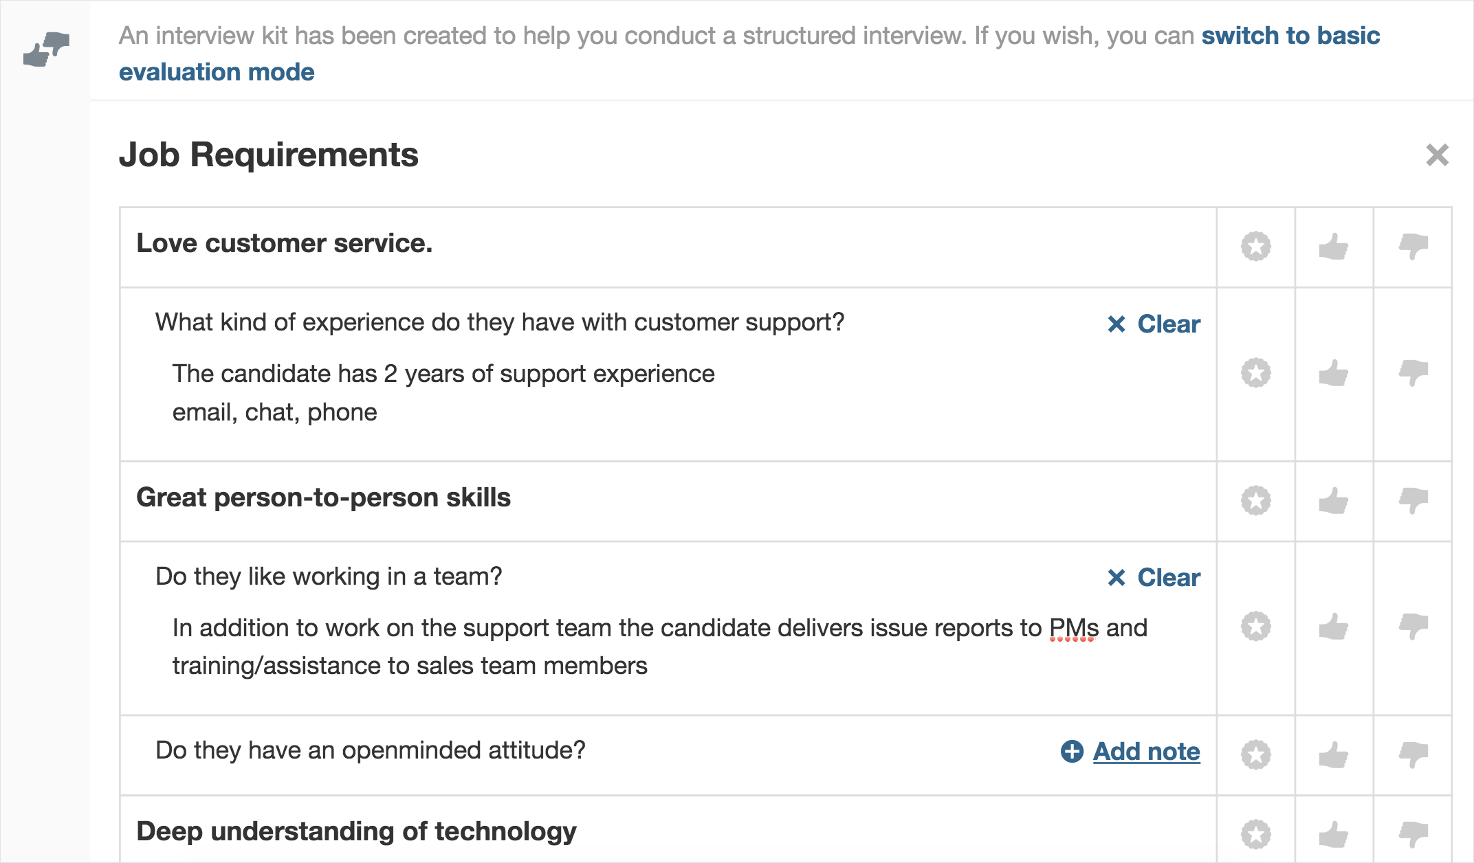Star the openminded attitude question
This screenshot has height=863, width=1474.
pos(1256,754)
